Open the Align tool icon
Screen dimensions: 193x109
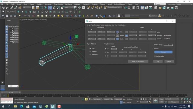click(x=129, y=8)
